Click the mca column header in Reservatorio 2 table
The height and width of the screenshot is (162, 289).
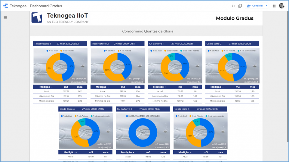(138, 87)
